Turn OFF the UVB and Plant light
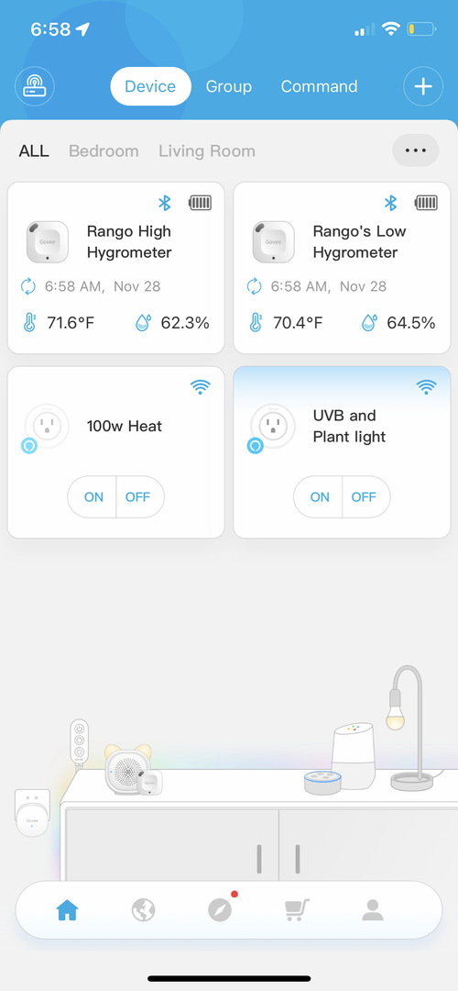 365,496
